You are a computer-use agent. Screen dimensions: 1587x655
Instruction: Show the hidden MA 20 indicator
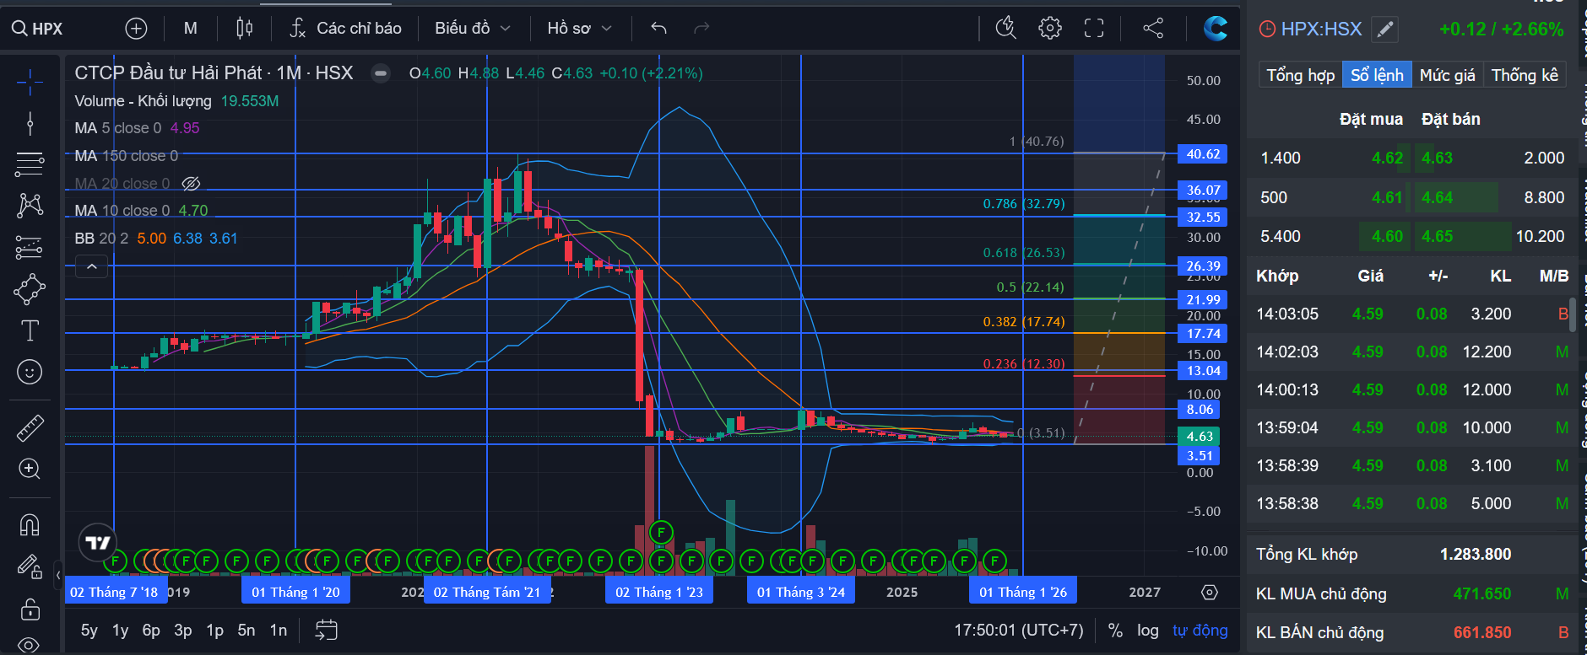192,183
